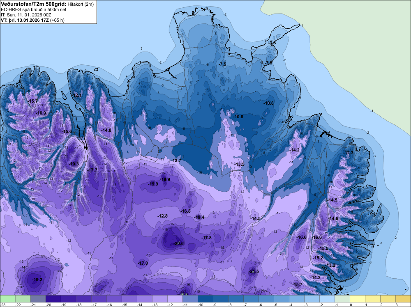Click legend swatch between -21 and -20

(x=38, y=299)
